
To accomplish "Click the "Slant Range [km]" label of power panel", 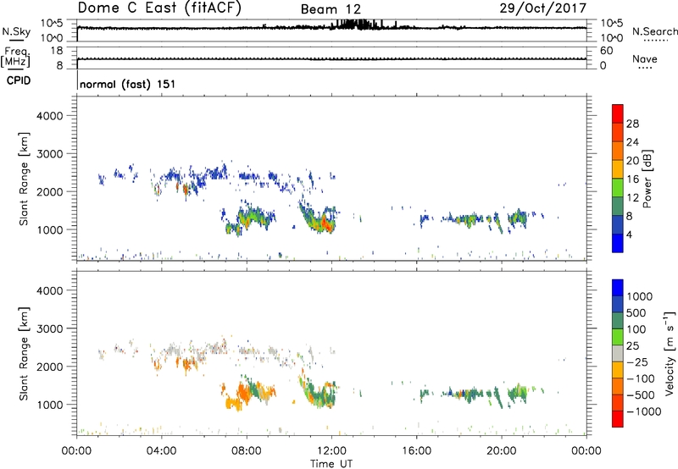I will click(x=24, y=179).
